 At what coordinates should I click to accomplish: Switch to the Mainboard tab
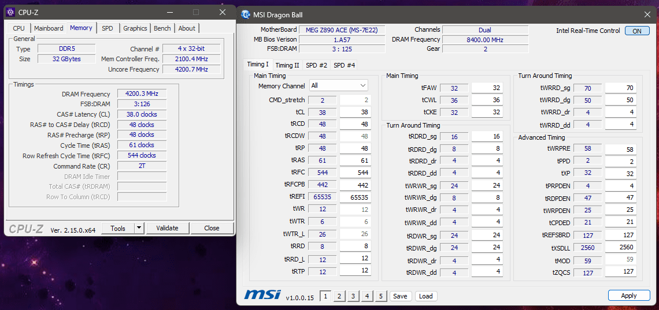pos(49,28)
